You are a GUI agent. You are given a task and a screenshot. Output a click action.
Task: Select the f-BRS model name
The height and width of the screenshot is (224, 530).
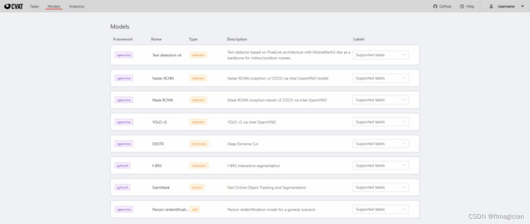(157, 166)
